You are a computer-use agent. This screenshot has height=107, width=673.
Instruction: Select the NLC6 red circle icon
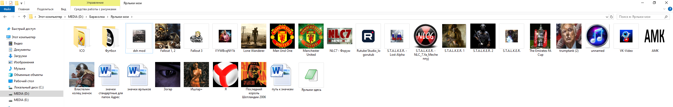tap(426, 36)
